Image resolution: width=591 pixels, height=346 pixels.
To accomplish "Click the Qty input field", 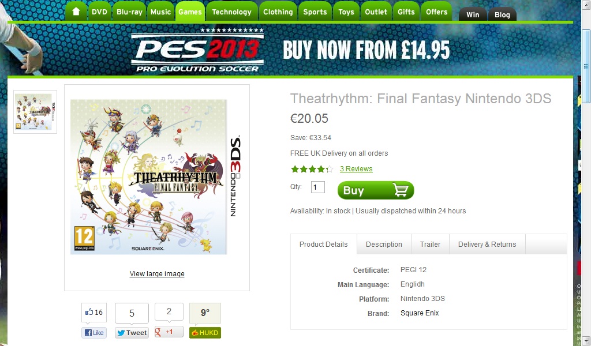I will point(318,187).
